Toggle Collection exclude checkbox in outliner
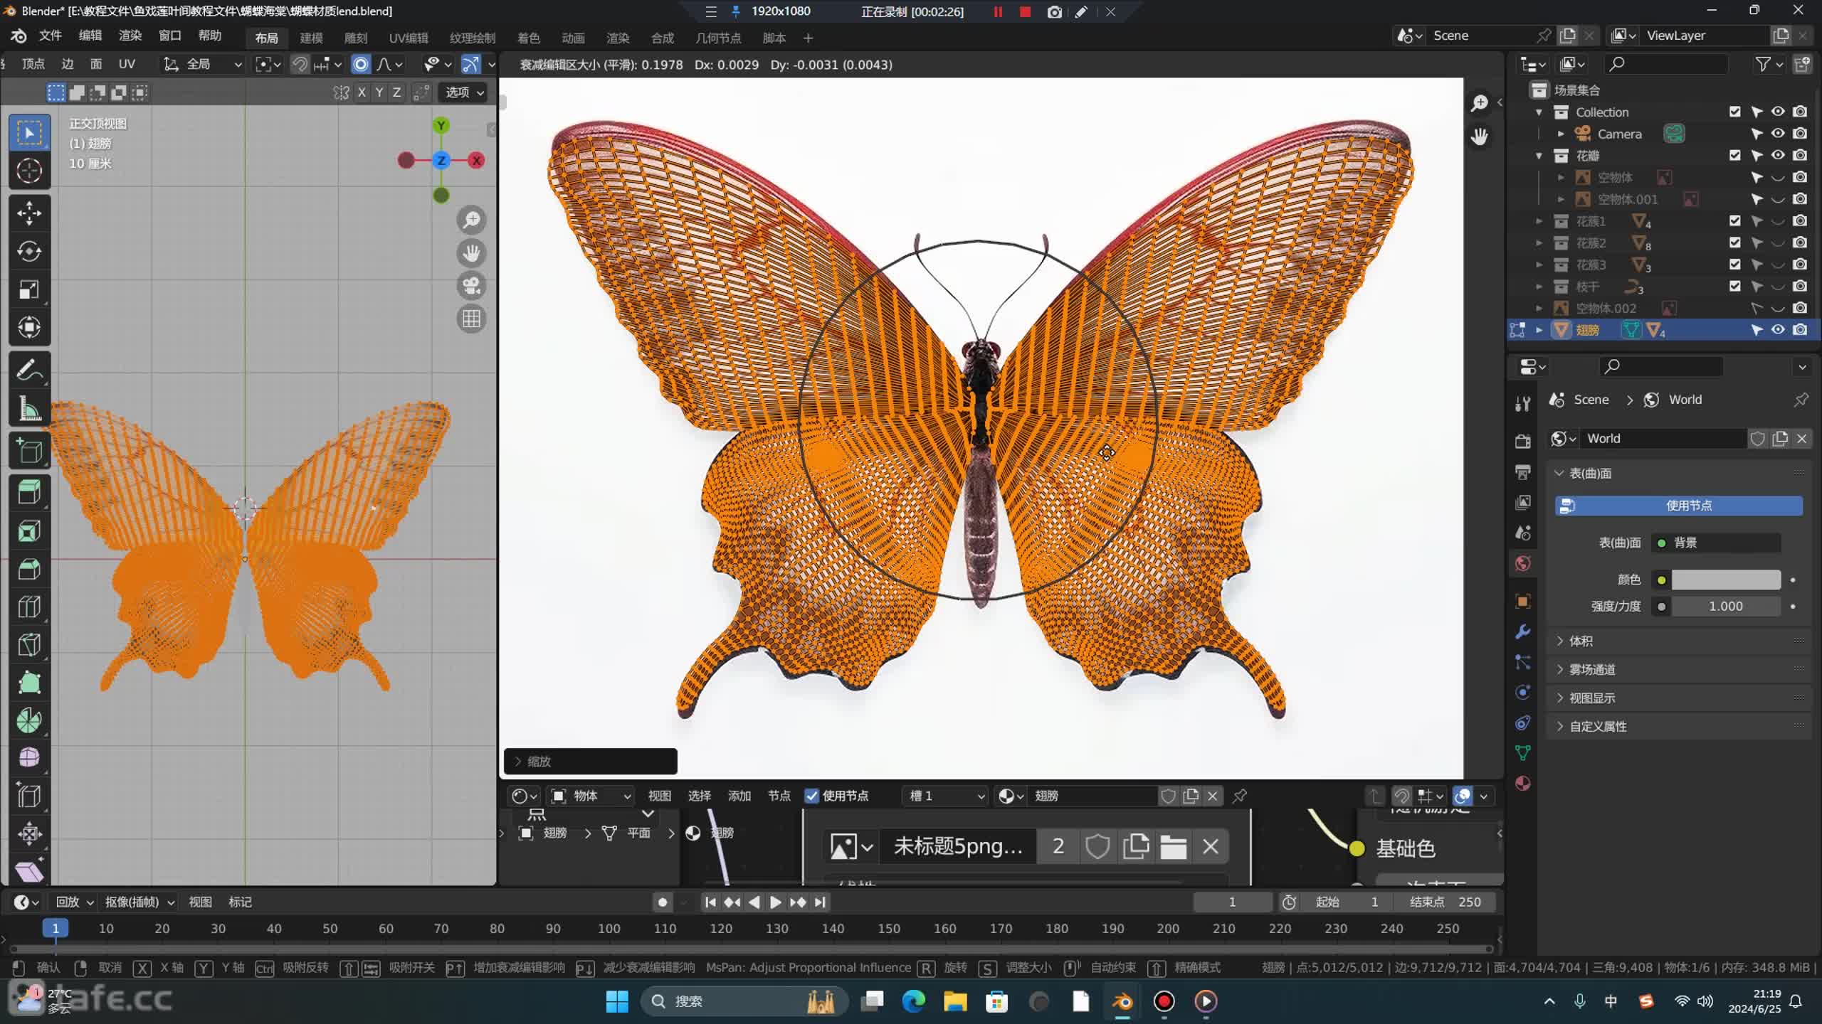The image size is (1822, 1024). pyautogui.click(x=1735, y=112)
